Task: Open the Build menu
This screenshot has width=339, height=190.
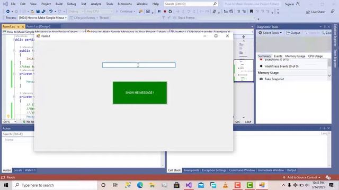Action: (x=59, y=4)
